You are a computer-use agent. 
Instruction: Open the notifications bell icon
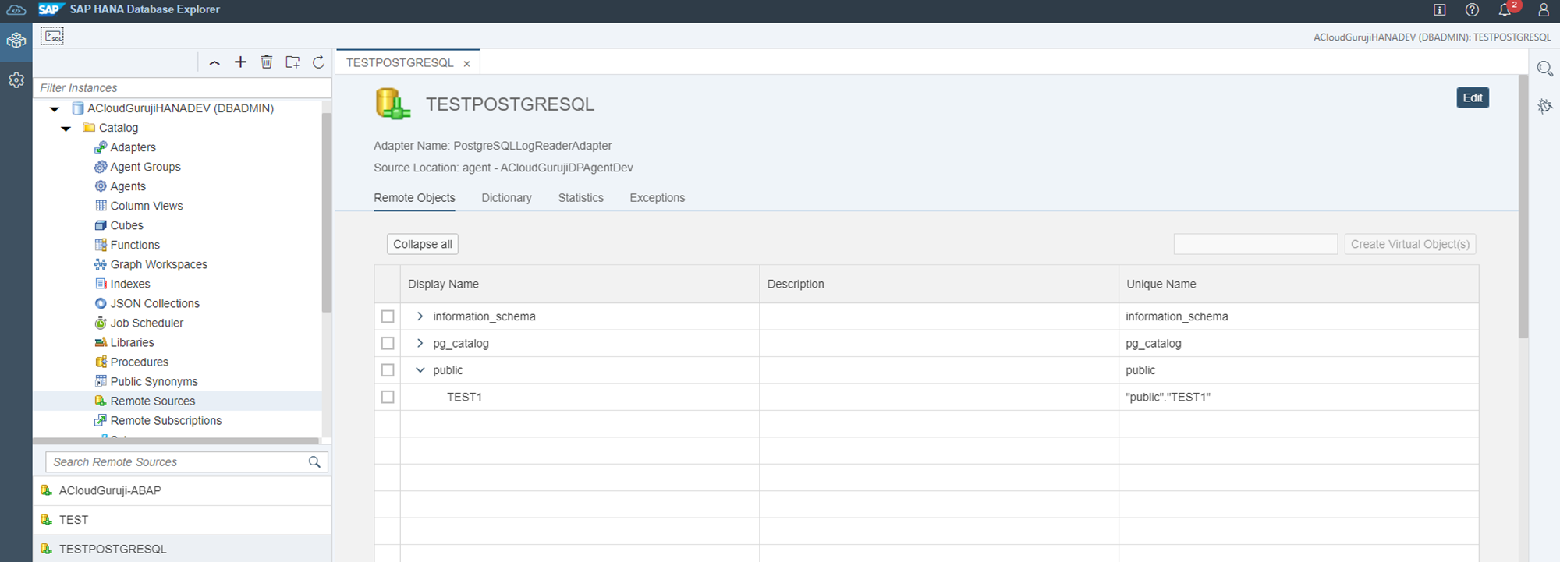[1505, 10]
